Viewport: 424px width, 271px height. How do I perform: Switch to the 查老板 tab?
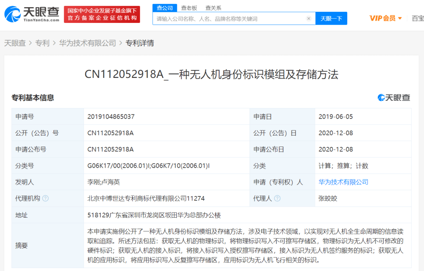tap(189, 8)
